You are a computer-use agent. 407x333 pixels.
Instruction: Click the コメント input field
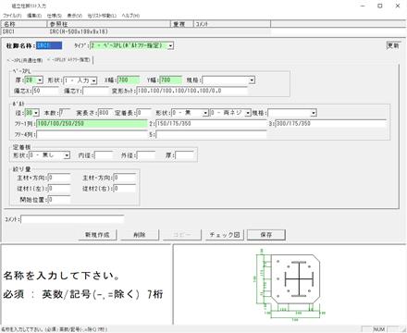[72, 219]
